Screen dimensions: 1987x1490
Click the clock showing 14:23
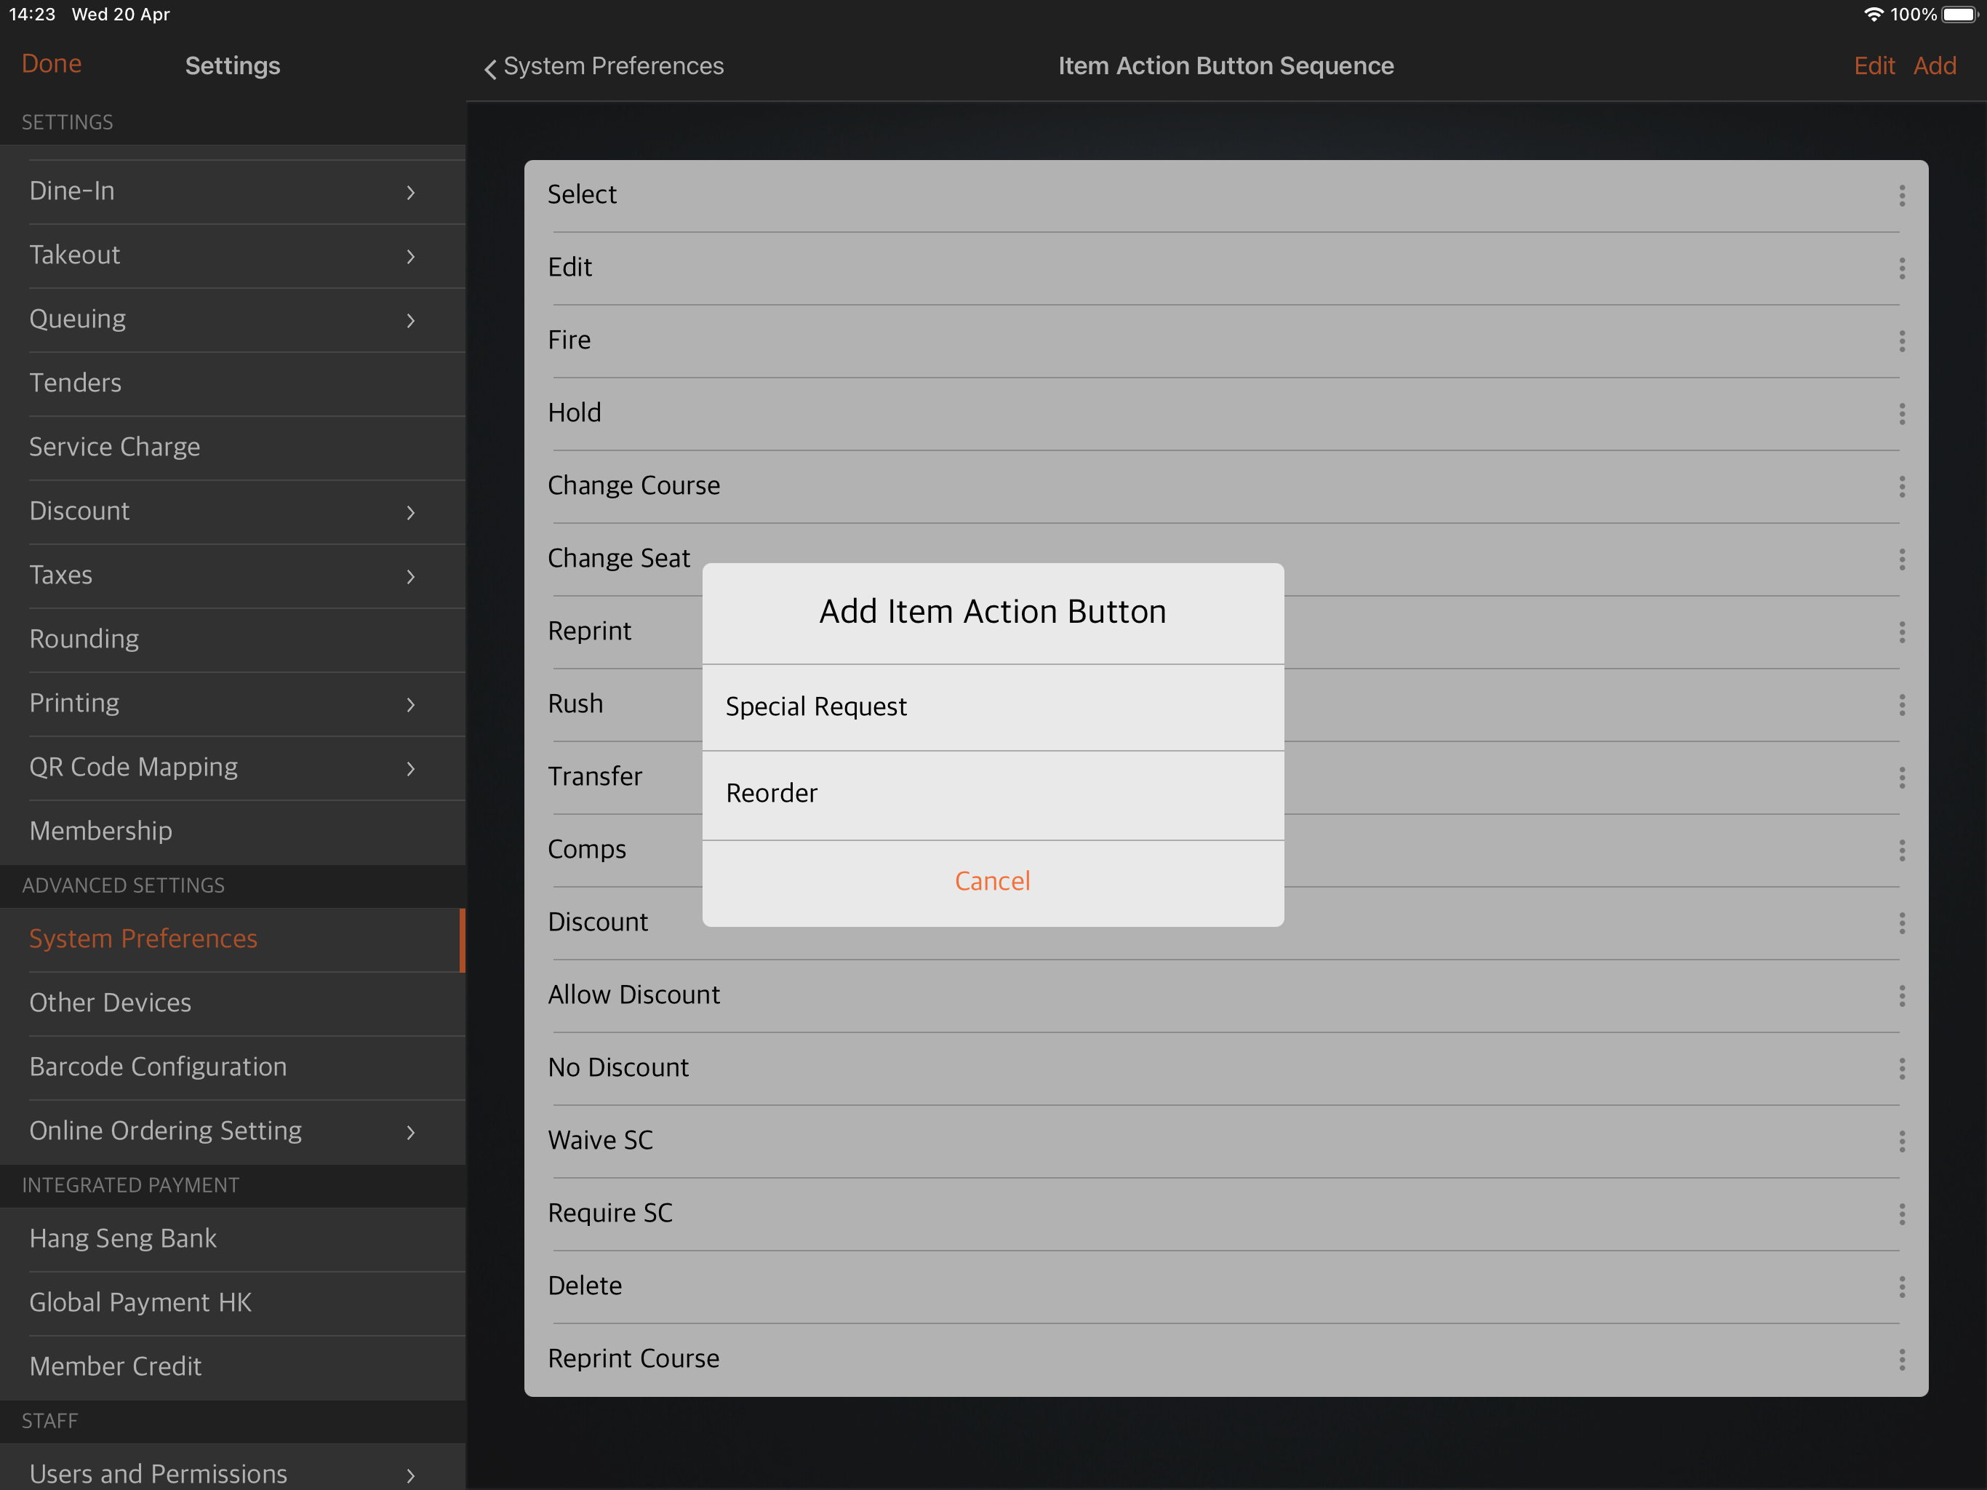pyautogui.click(x=32, y=15)
